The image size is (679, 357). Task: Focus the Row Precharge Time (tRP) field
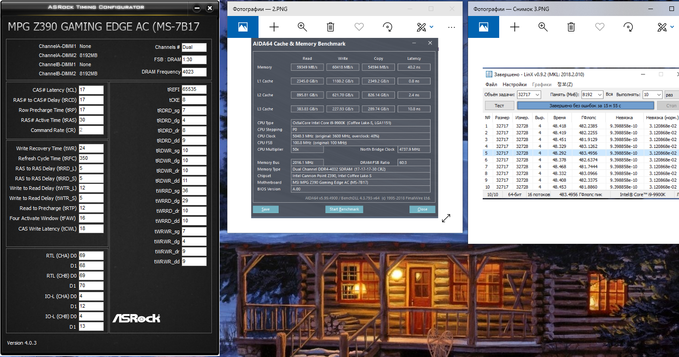(91, 110)
